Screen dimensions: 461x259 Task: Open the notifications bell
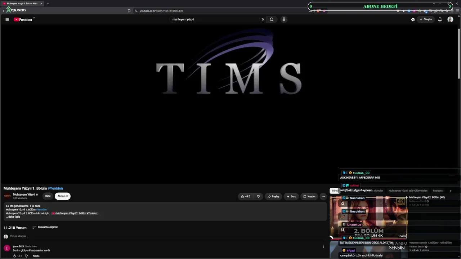440,19
